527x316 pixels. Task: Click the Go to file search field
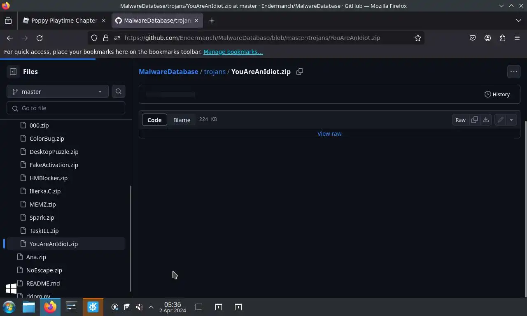[x=66, y=108]
